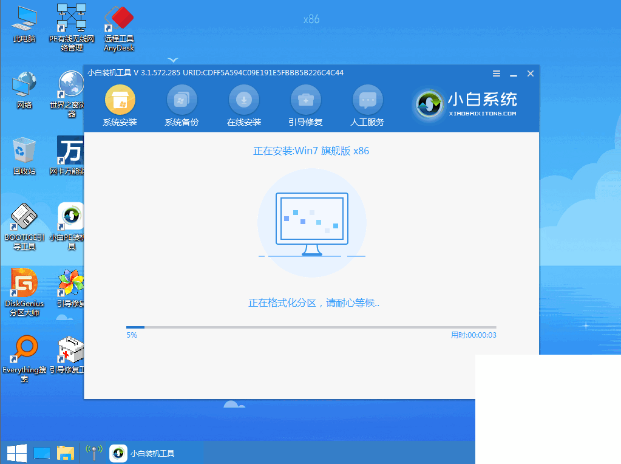
Task: Click the 正在格式化分区 status message
Action: 314,303
